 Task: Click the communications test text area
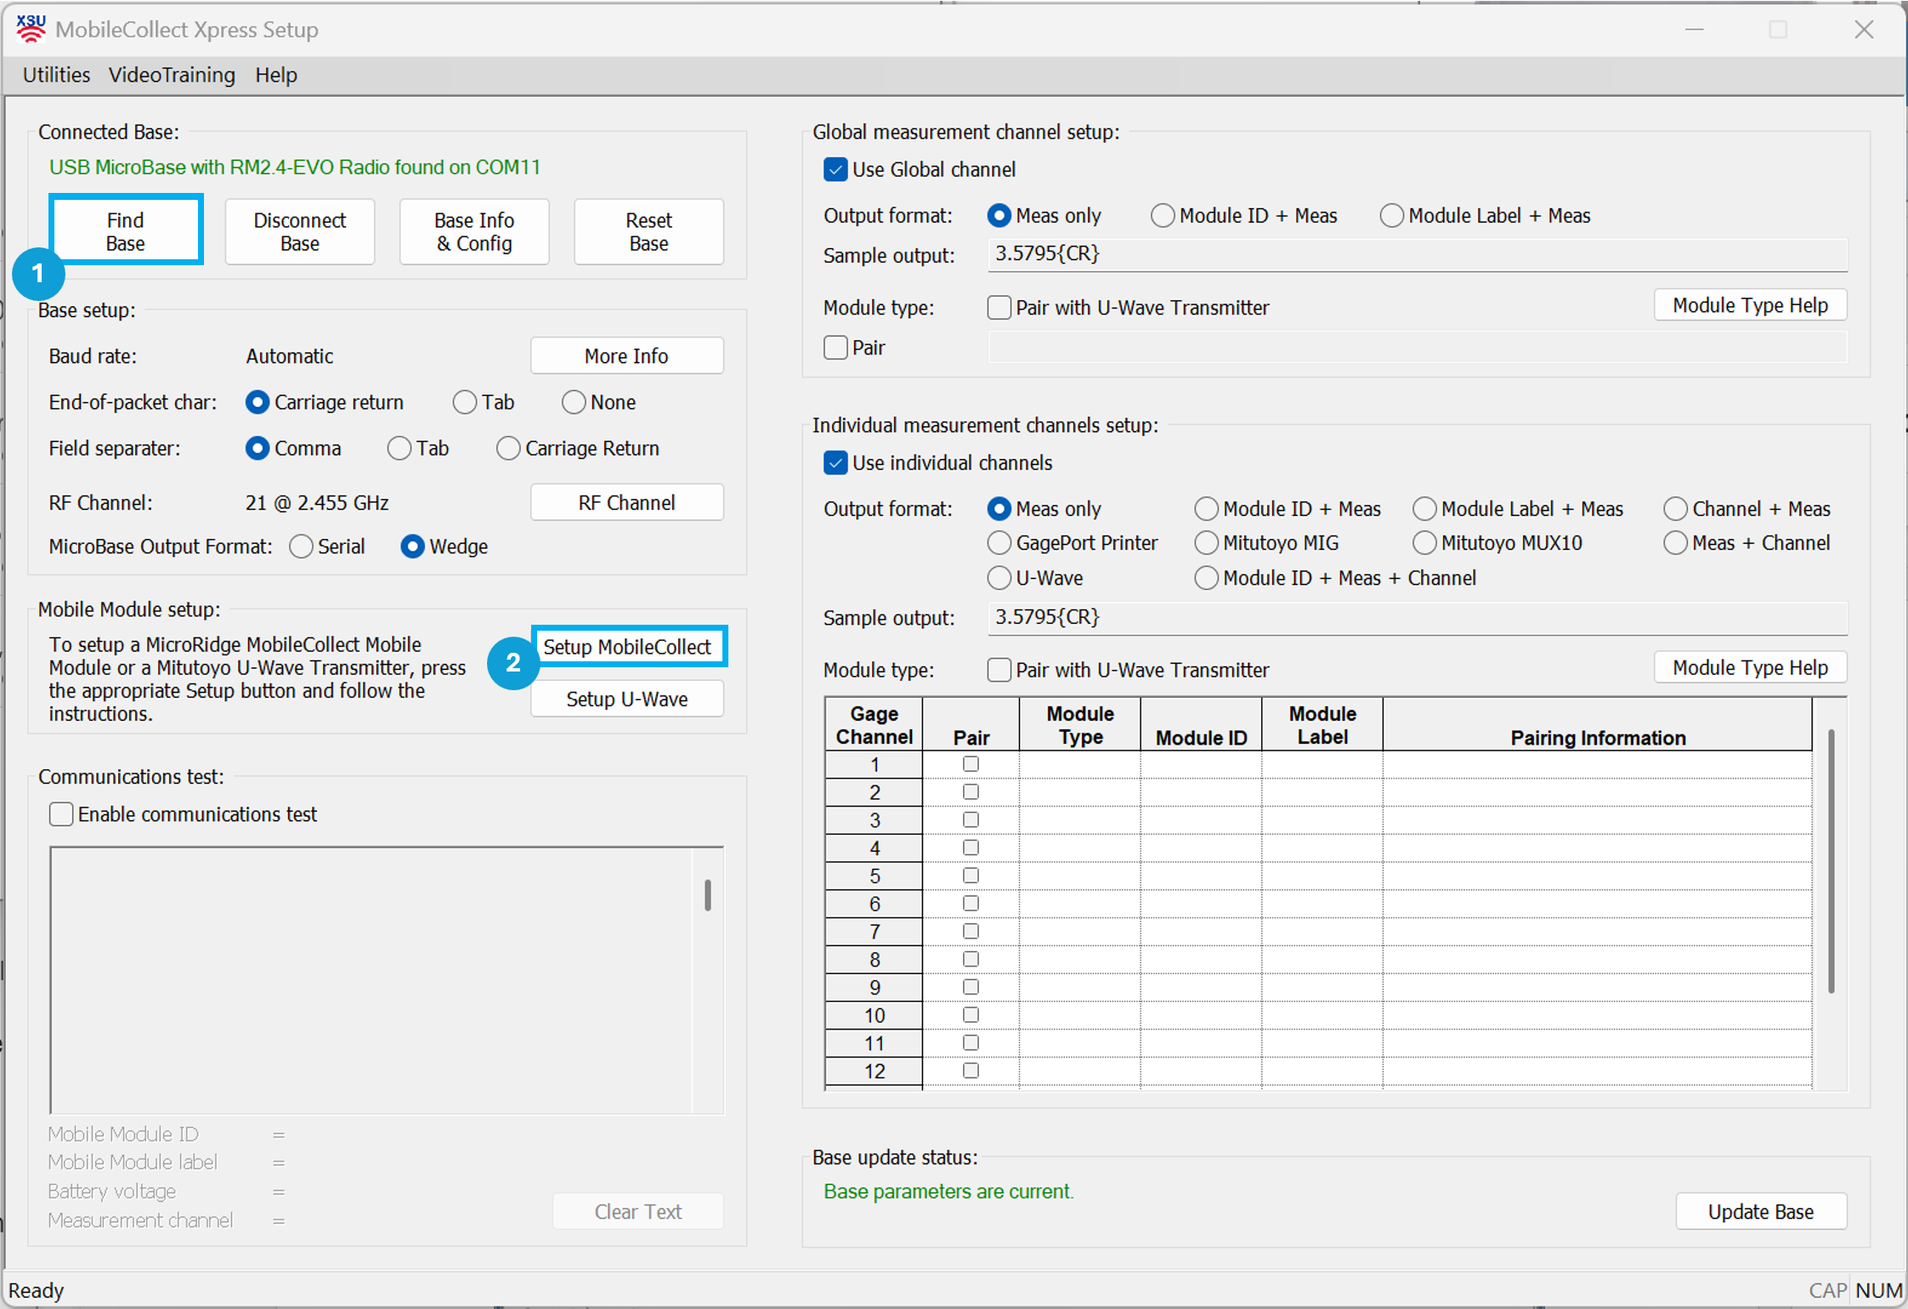pyautogui.click(x=371, y=980)
